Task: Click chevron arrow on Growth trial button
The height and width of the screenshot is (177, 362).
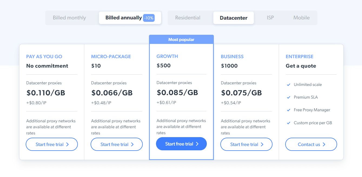Action: coord(197,144)
